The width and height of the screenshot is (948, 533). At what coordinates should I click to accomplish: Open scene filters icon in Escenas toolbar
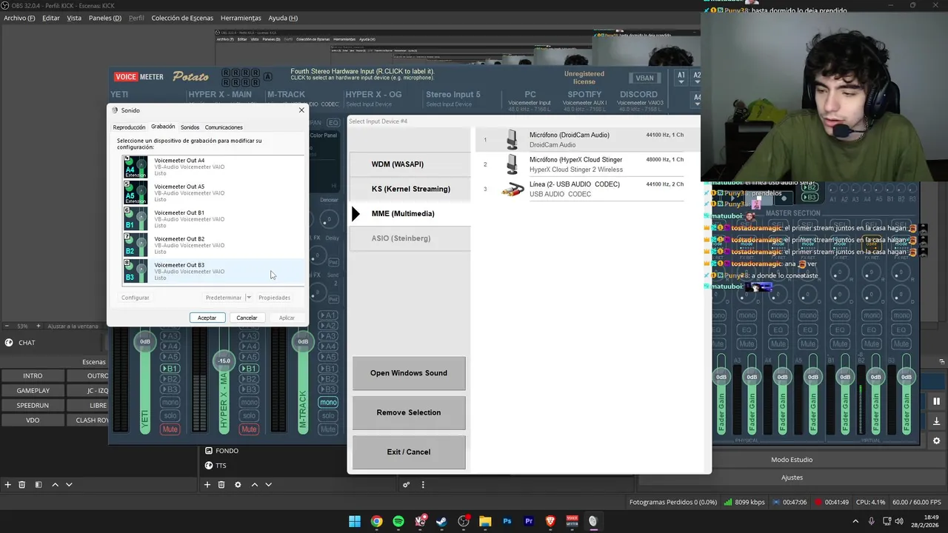coord(39,485)
